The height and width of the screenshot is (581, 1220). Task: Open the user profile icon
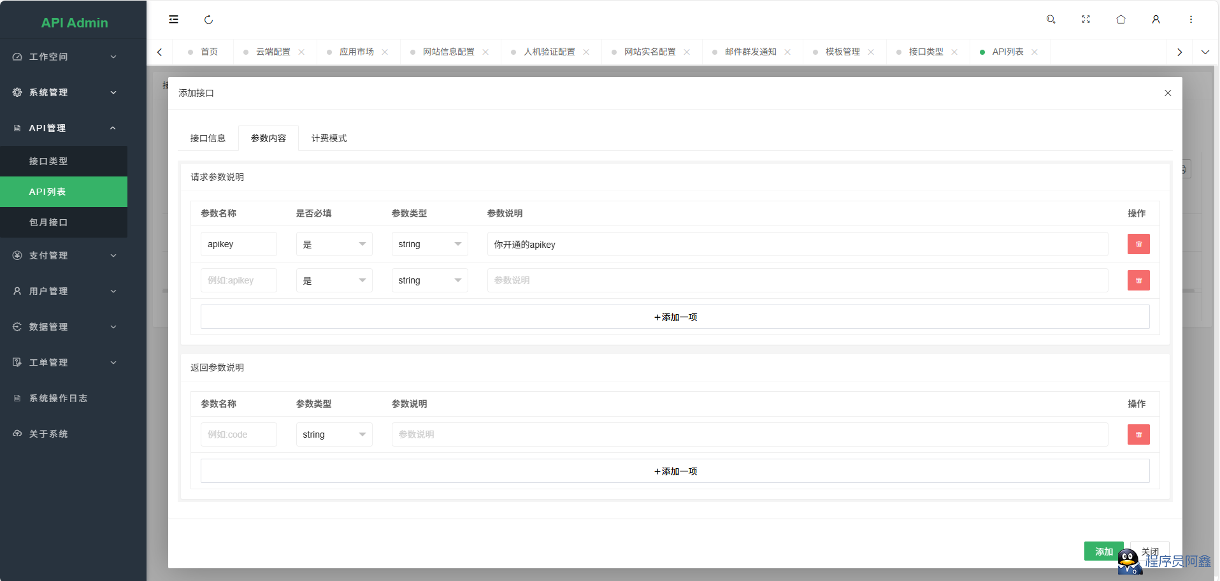point(1156,20)
